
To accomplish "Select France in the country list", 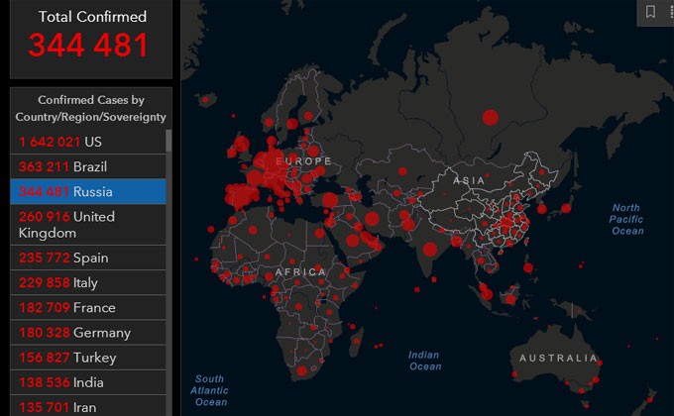I will tap(87, 307).
